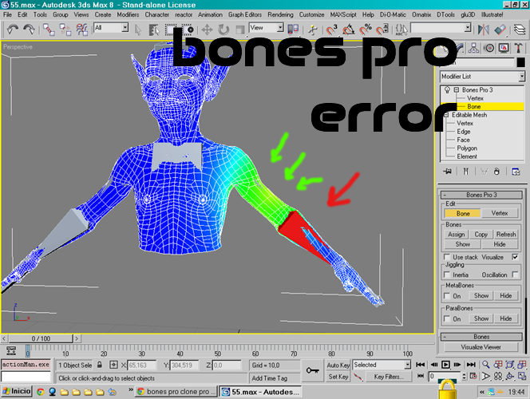This screenshot has height=399, width=530.
Task: Open the Modifiers menu
Action: (128, 14)
